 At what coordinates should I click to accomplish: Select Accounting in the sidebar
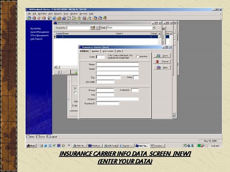[x=35, y=29]
